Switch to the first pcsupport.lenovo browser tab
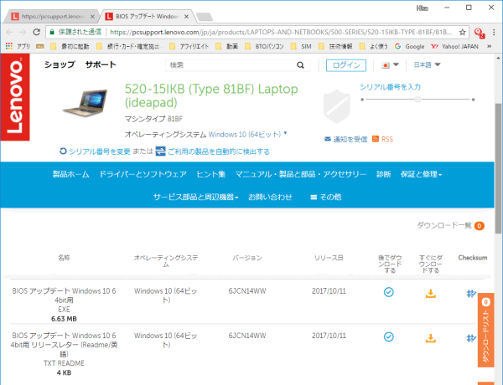 53,17
